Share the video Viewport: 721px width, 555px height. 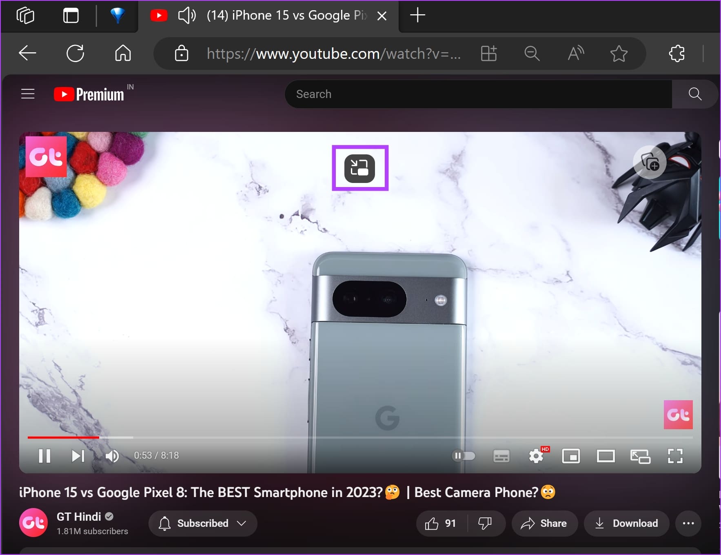544,524
